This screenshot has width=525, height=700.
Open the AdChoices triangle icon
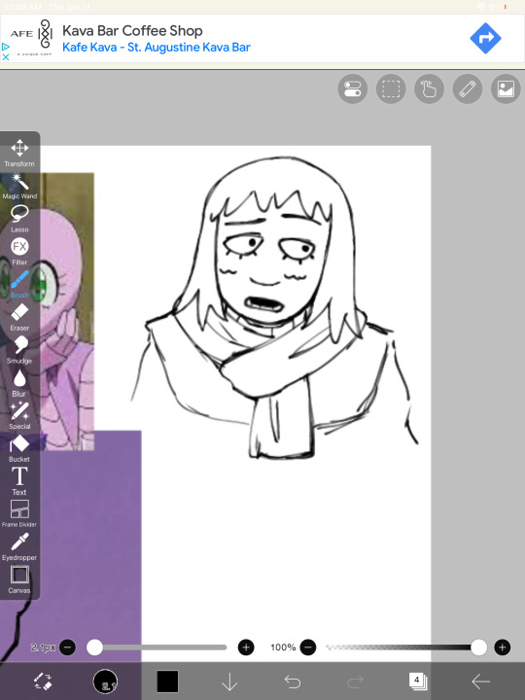(6, 47)
